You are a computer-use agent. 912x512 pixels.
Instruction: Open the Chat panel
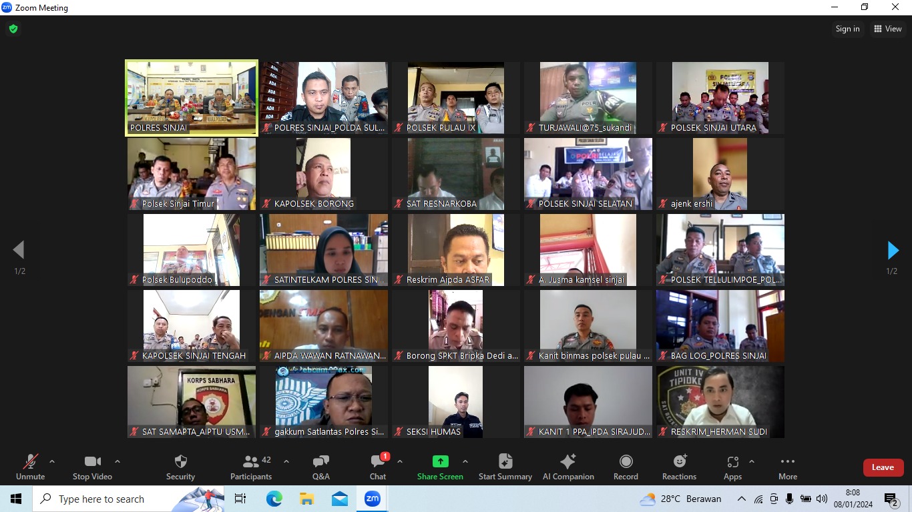click(378, 467)
